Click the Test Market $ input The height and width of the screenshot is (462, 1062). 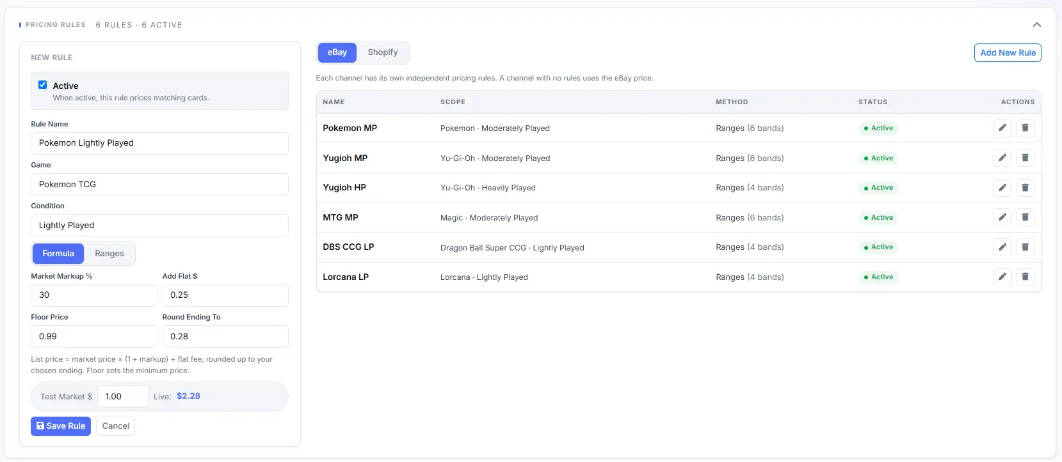point(123,396)
